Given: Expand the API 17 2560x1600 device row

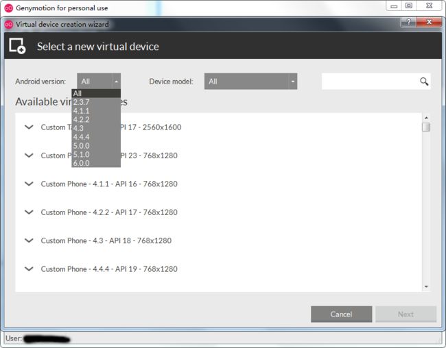Looking at the screenshot, I should 29,127.
